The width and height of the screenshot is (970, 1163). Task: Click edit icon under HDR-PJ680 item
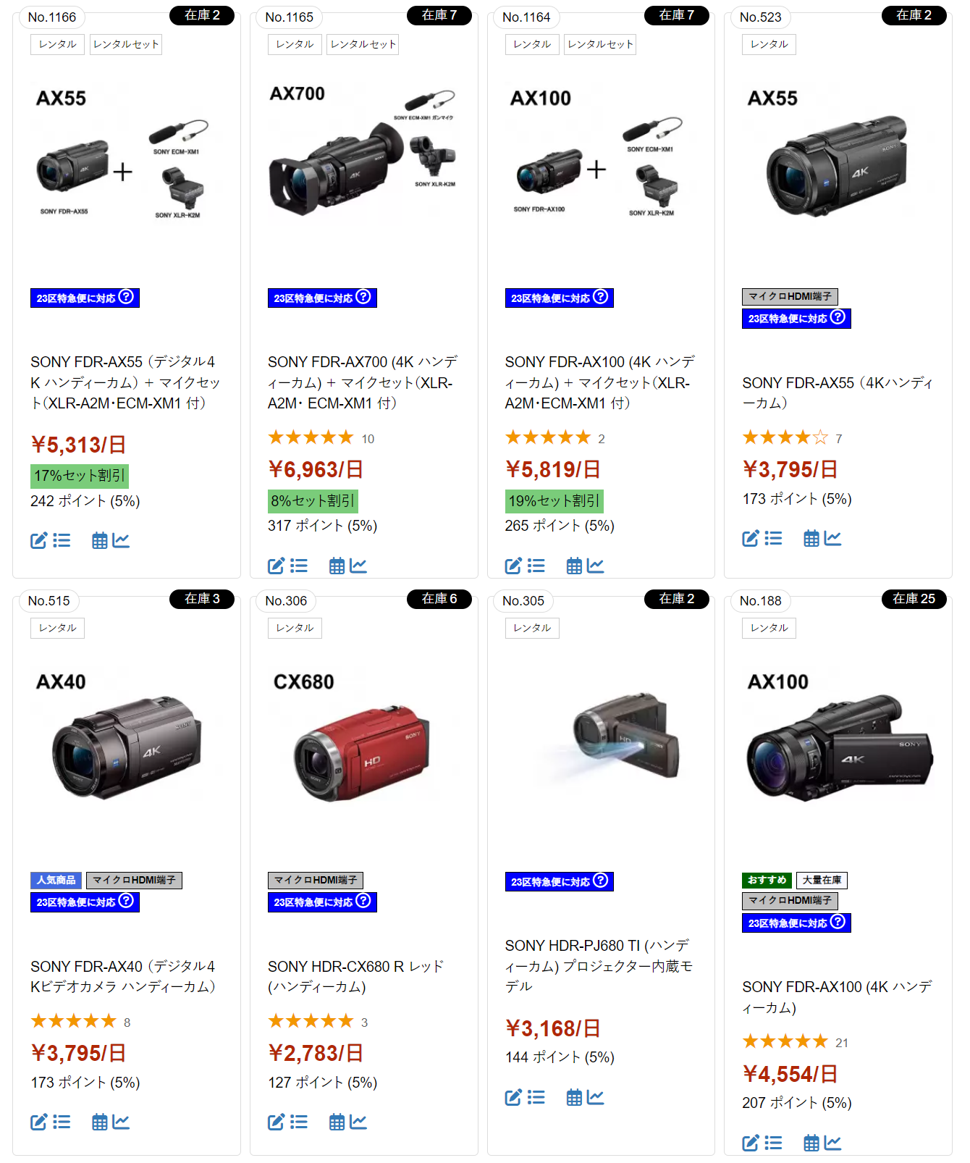coord(513,1097)
